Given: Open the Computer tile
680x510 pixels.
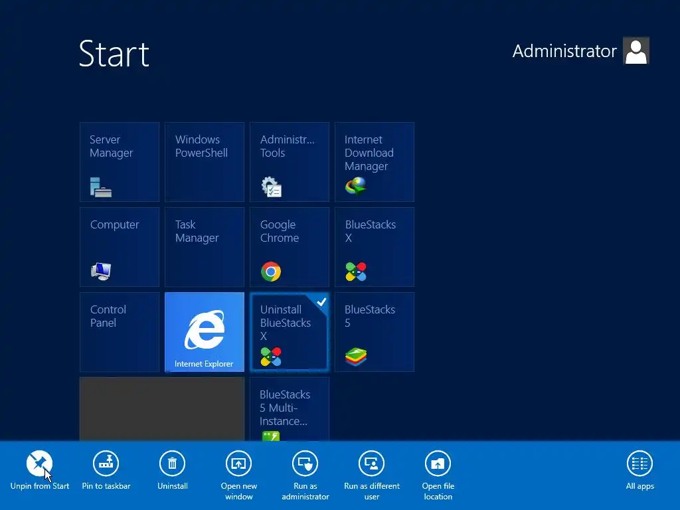Looking at the screenshot, I should pyautogui.click(x=120, y=247).
